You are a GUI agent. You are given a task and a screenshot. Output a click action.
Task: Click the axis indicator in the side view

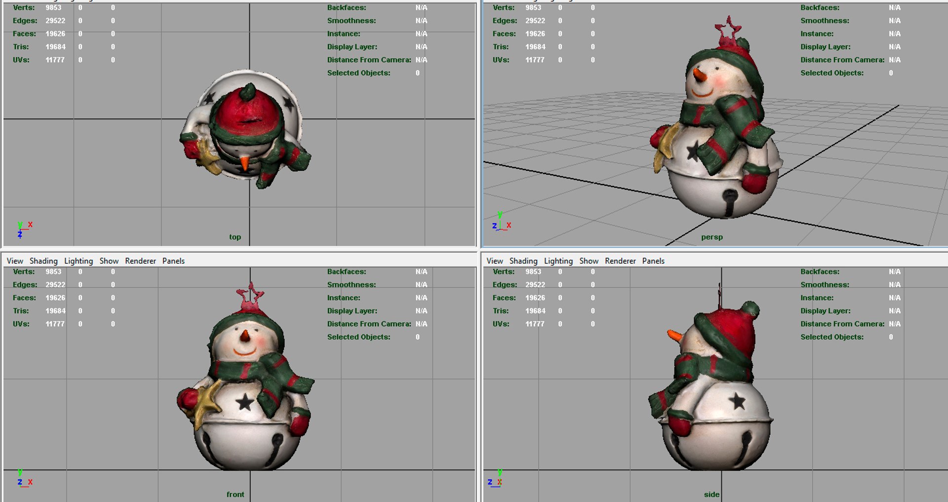coord(495,478)
